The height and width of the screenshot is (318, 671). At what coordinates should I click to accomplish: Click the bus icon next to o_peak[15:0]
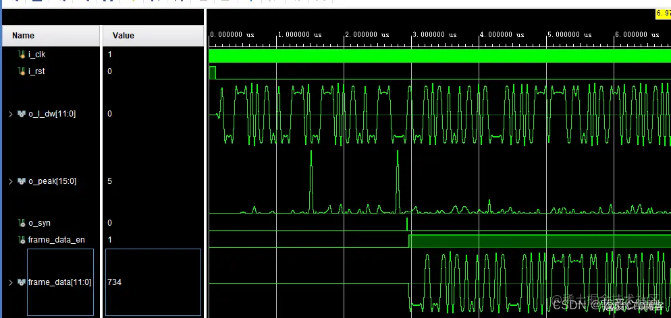[22, 181]
